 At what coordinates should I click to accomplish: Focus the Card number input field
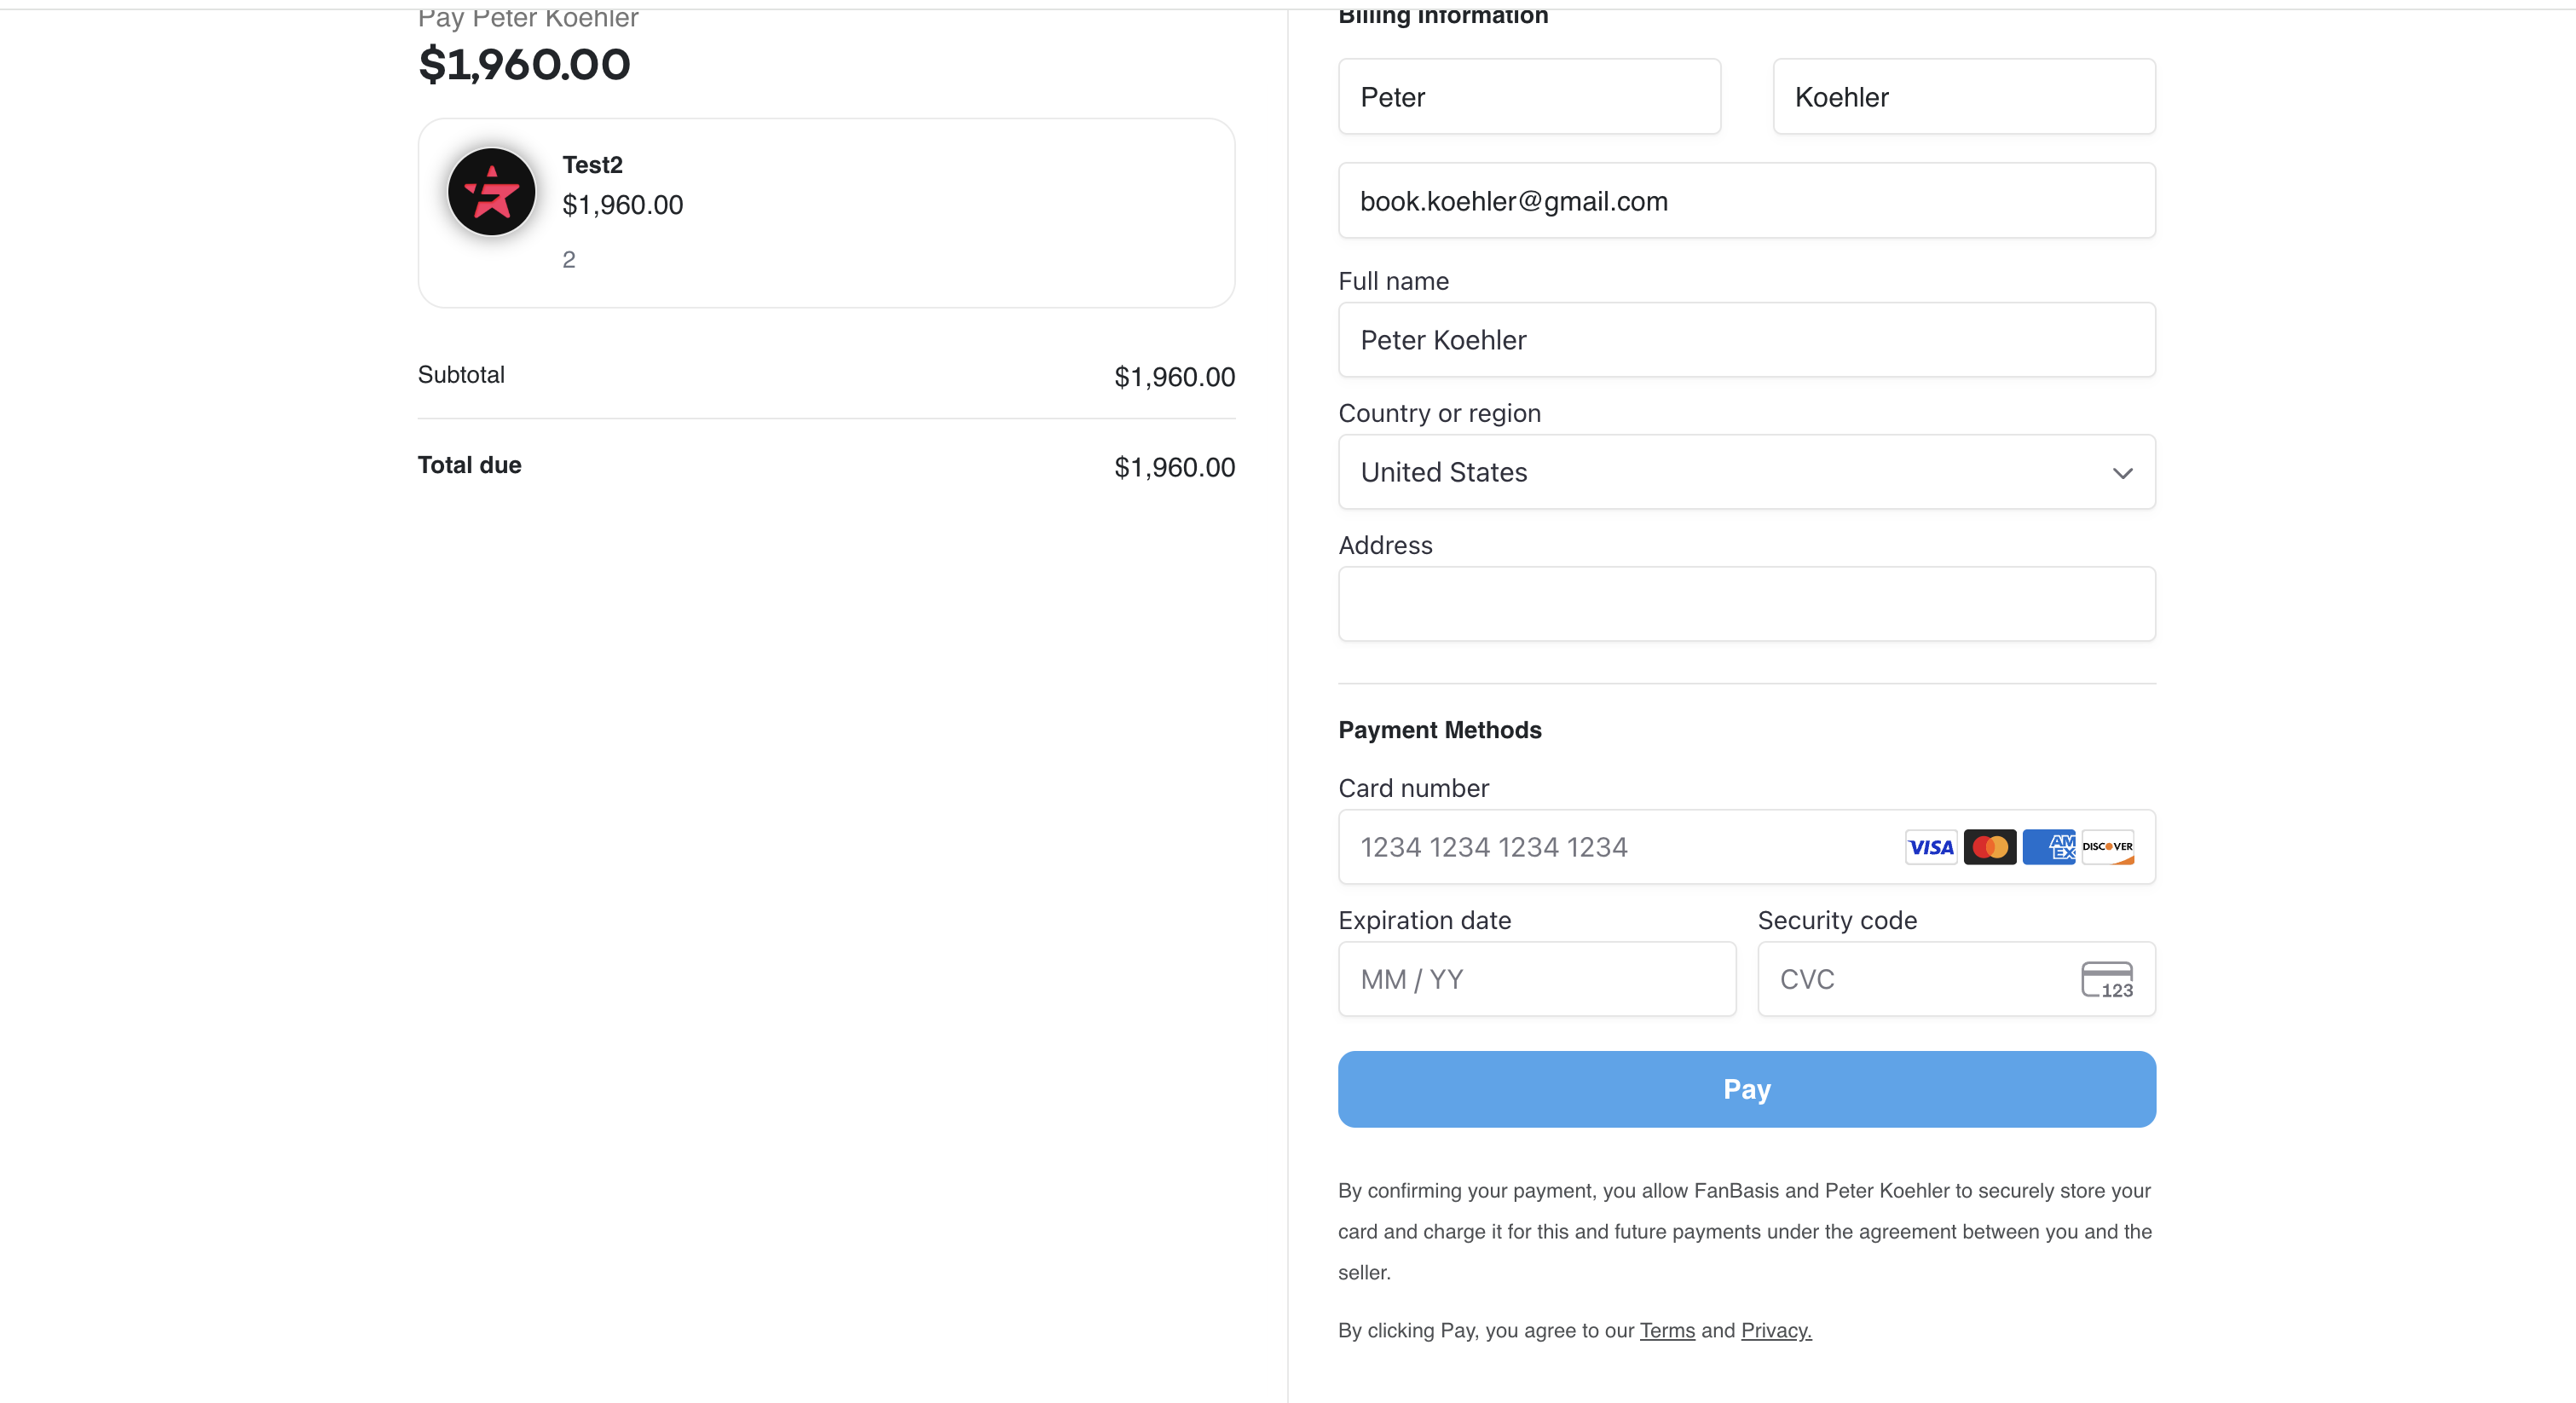point(1746,847)
